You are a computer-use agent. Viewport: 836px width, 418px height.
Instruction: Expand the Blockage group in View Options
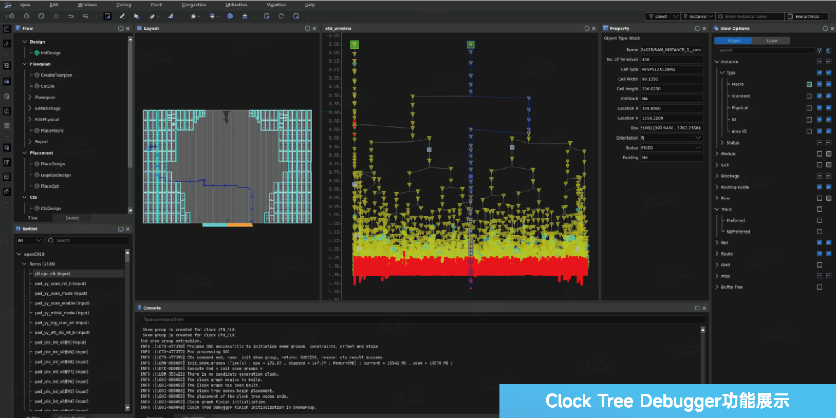(x=717, y=176)
